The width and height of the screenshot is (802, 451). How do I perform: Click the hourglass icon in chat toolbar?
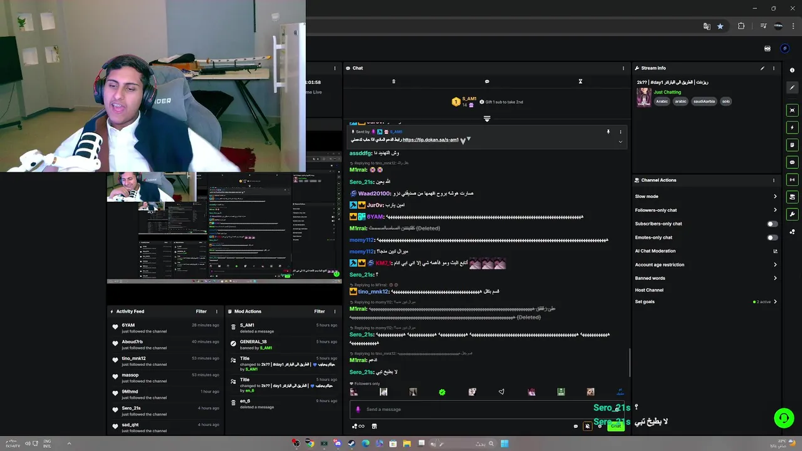click(x=580, y=81)
